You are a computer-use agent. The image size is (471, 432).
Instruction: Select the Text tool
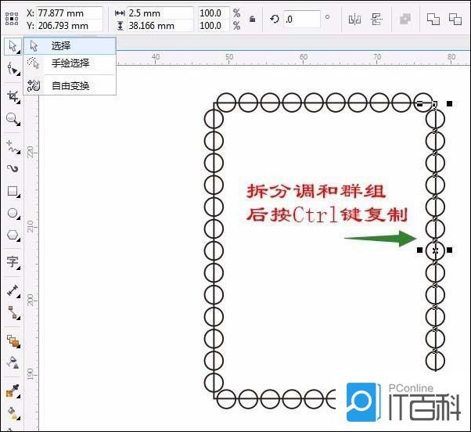coord(13,262)
